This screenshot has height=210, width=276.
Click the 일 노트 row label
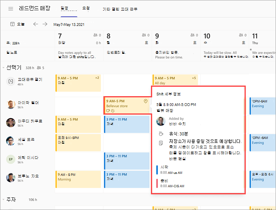(12, 52)
